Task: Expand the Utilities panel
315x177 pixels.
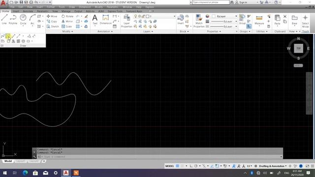Action: tap(262, 31)
